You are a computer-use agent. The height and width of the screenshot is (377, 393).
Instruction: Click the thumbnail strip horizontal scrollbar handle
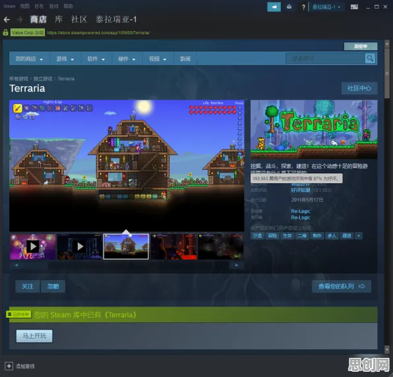click(35, 265)
